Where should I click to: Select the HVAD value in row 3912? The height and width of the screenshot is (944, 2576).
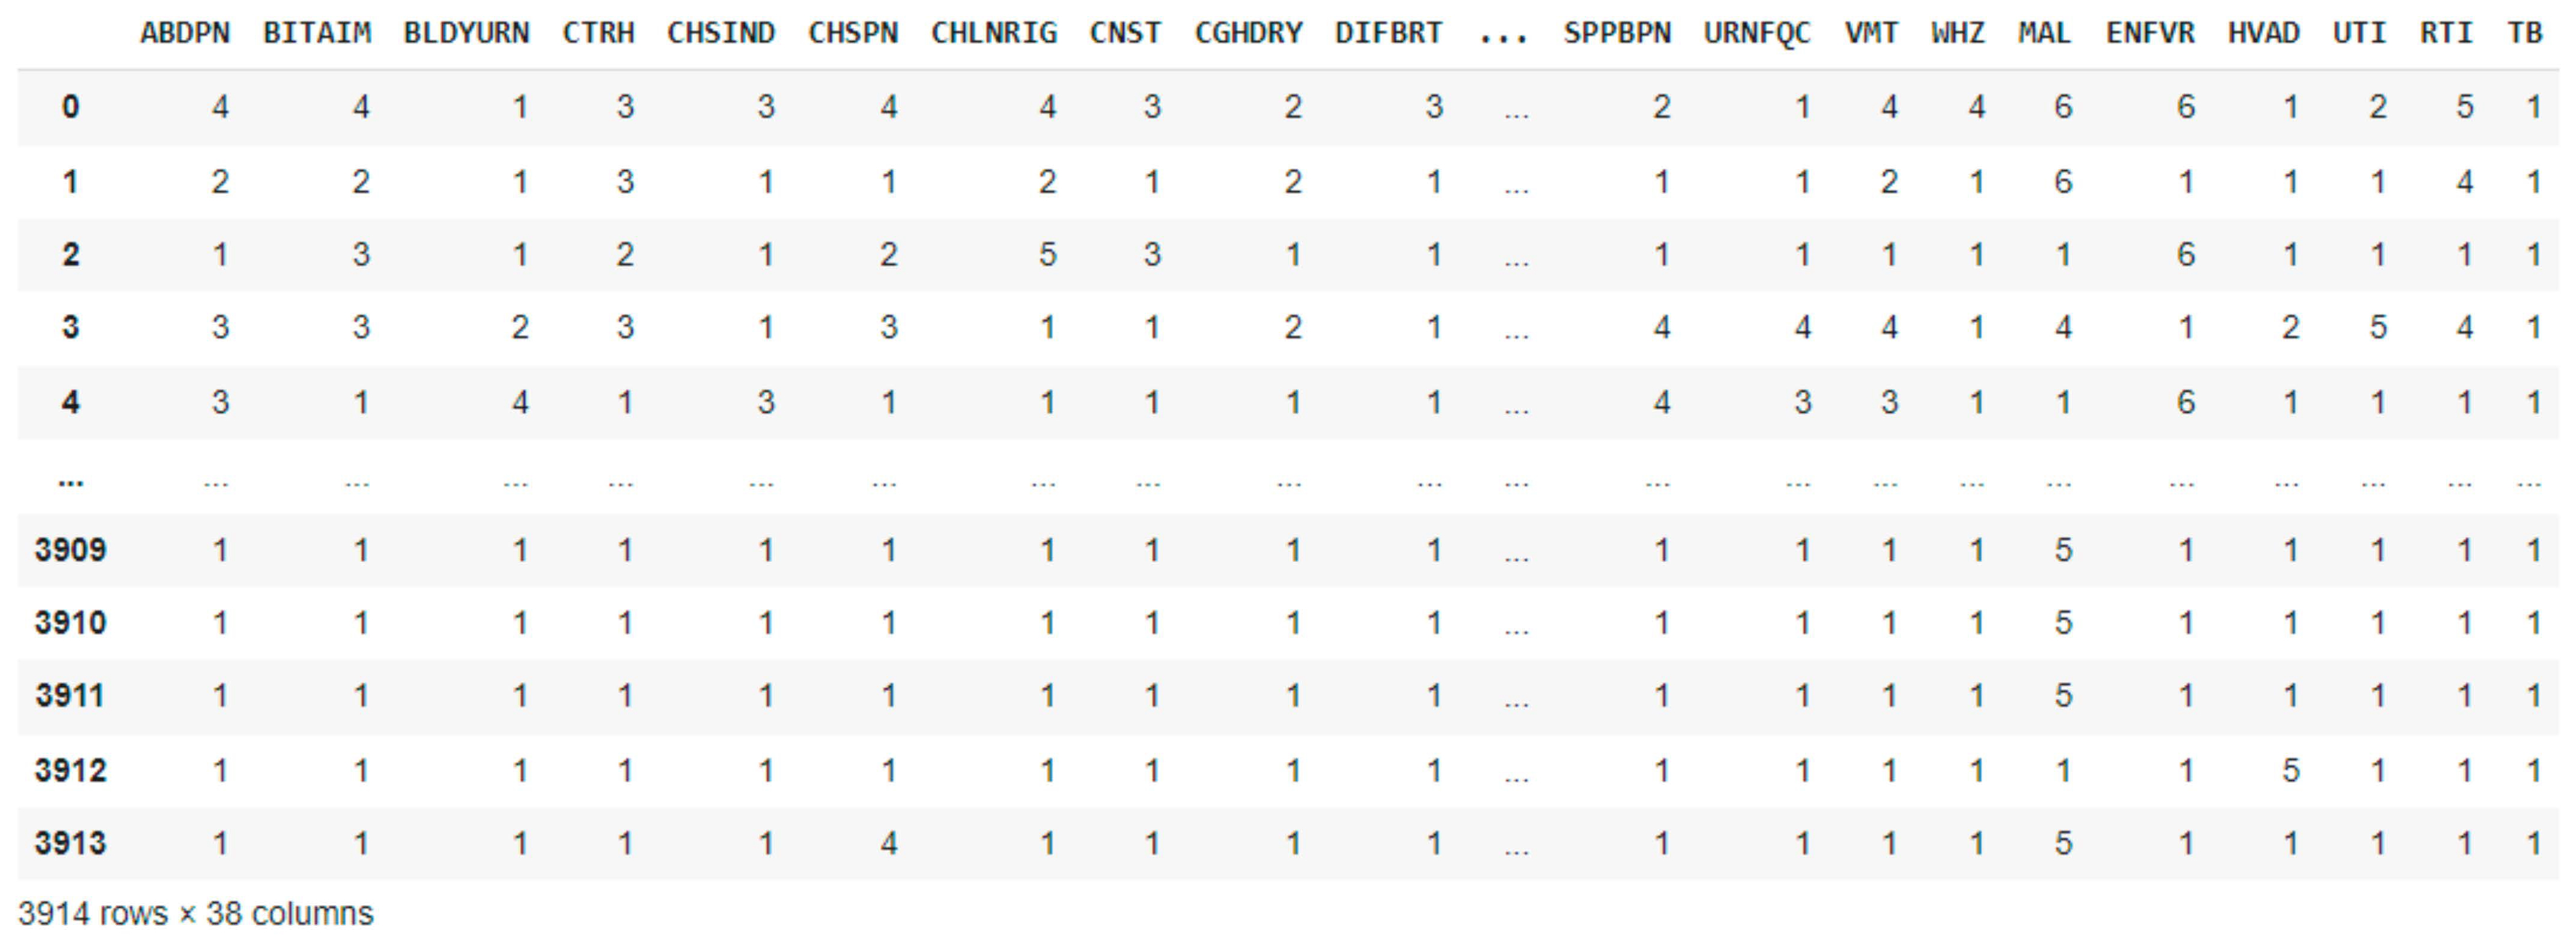[x=2290, y=770]
